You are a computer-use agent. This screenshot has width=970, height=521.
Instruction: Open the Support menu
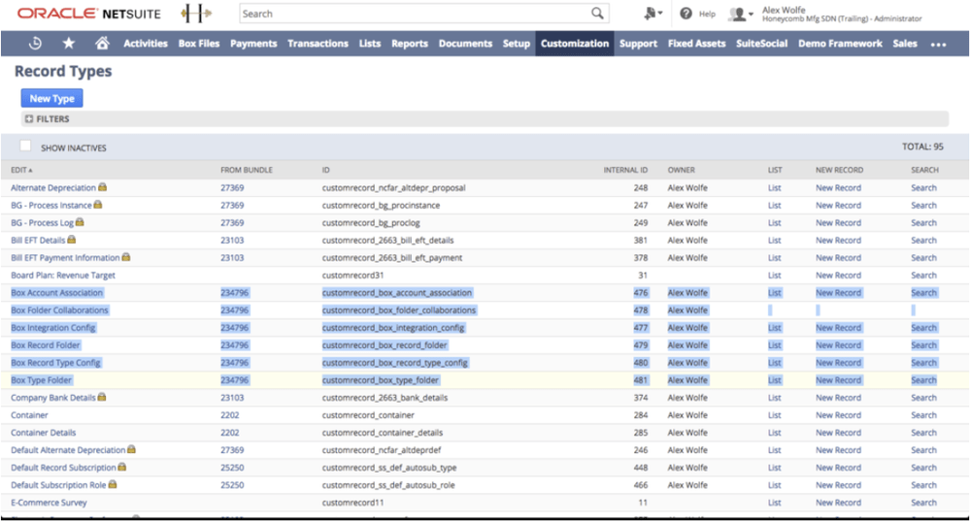point(639,44)
